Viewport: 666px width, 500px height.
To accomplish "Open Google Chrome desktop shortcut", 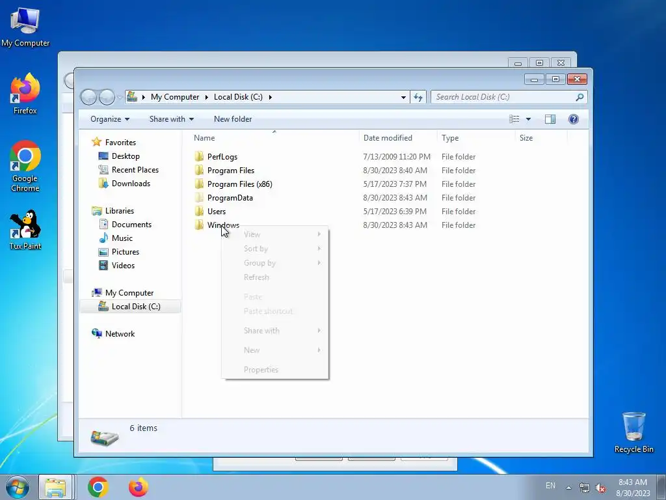I will (x=25, y=166).
